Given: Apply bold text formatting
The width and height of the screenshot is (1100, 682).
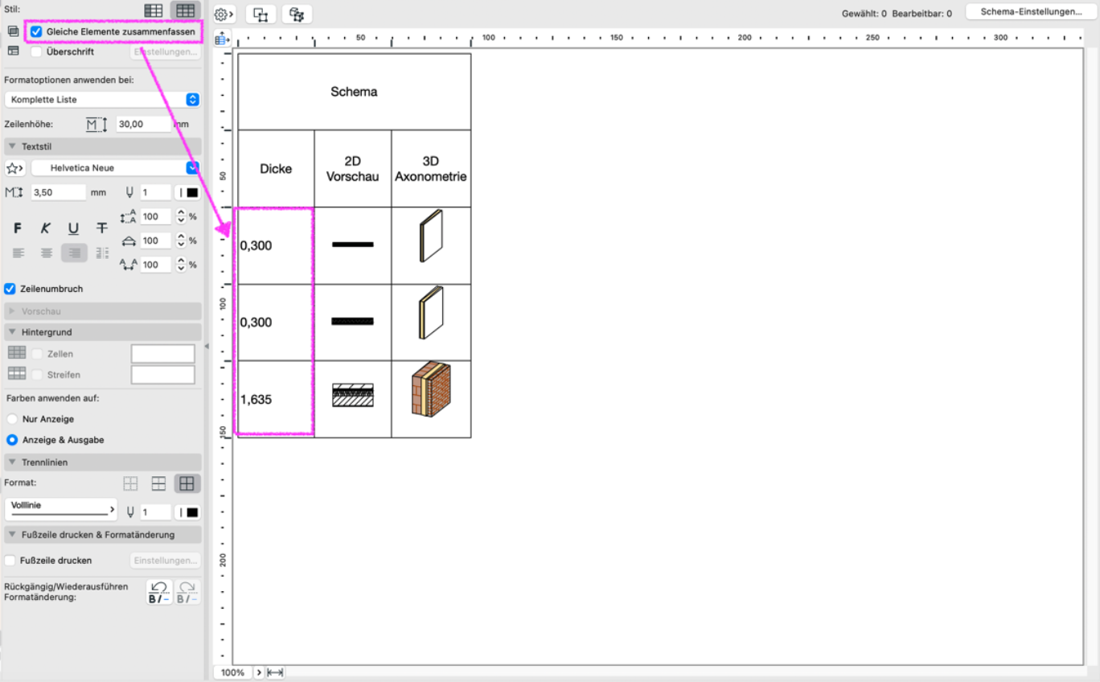Looking at the screenshot, I should click(18, 228).
